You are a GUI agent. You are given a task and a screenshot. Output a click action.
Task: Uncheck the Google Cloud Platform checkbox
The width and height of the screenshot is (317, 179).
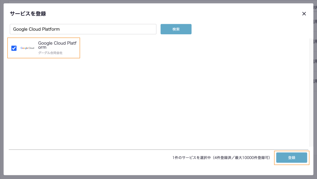[x=14, y=48]
